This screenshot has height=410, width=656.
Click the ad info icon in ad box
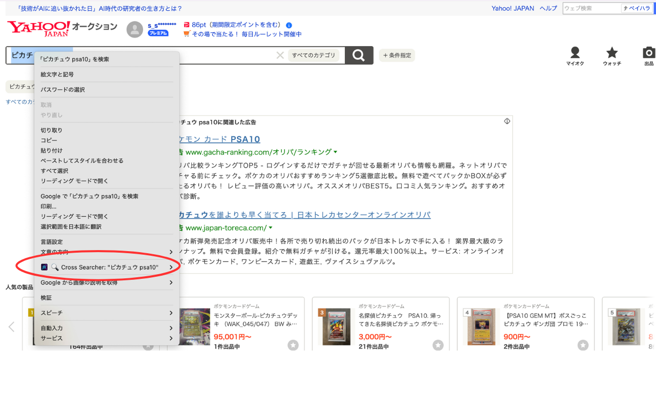(x=507, y=121)
